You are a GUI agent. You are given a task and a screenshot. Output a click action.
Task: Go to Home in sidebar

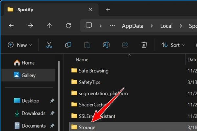coord(28,63)
